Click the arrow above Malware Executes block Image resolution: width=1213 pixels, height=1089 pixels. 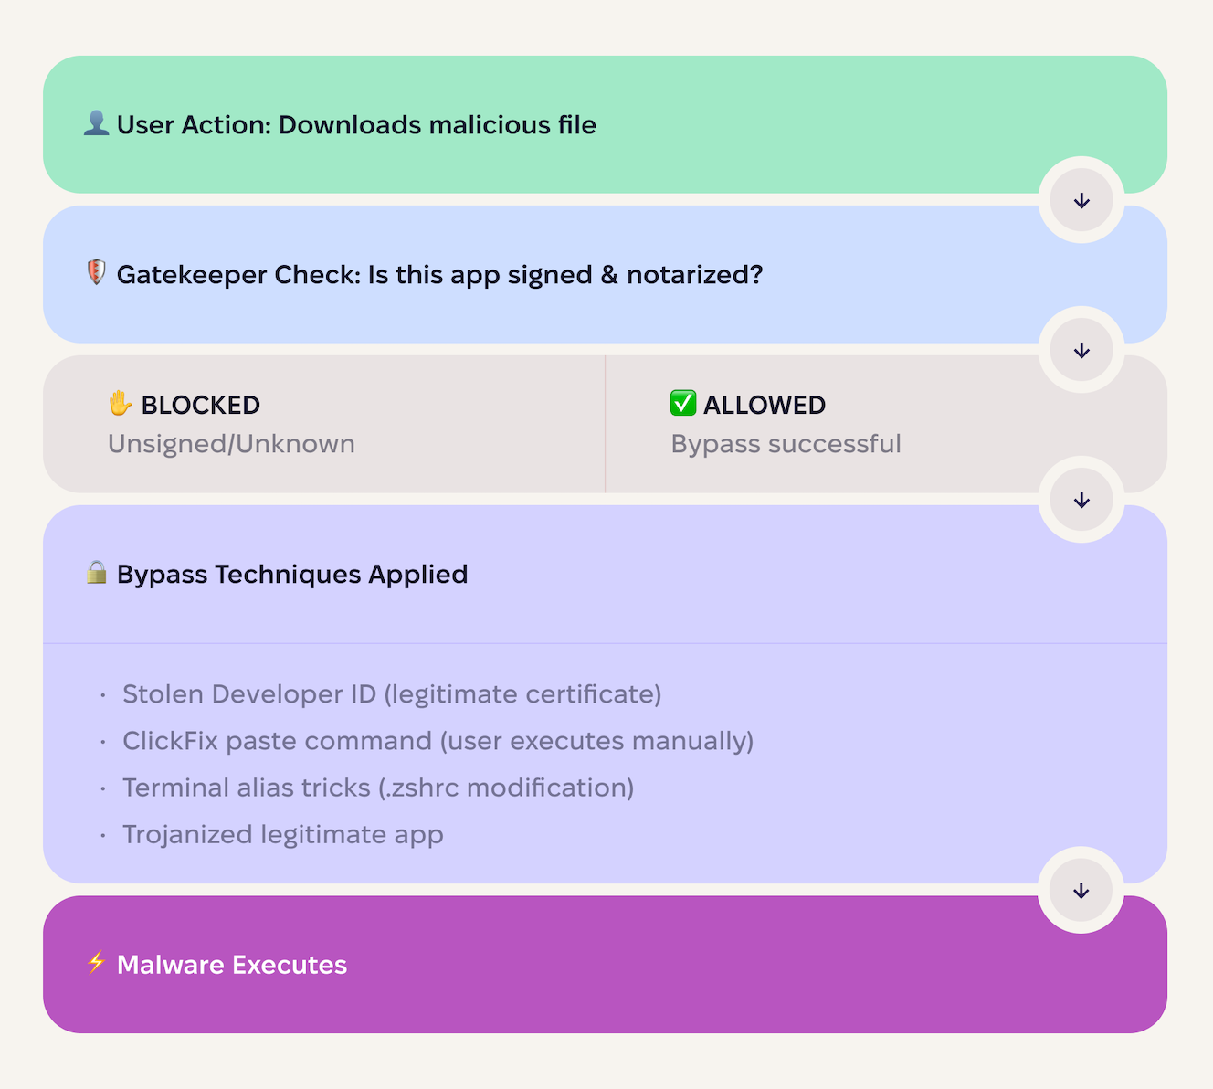pyautogui.click(x=1081, y=891)
